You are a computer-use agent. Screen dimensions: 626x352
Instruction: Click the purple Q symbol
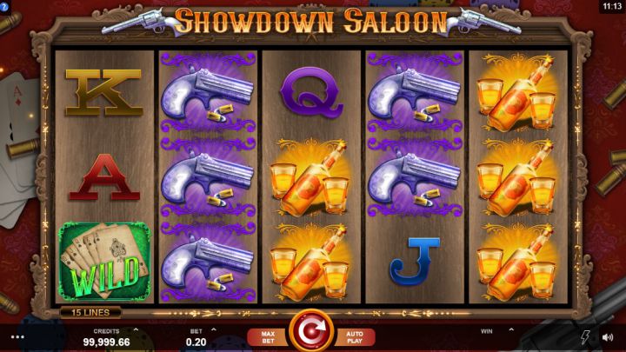(311, 93)
